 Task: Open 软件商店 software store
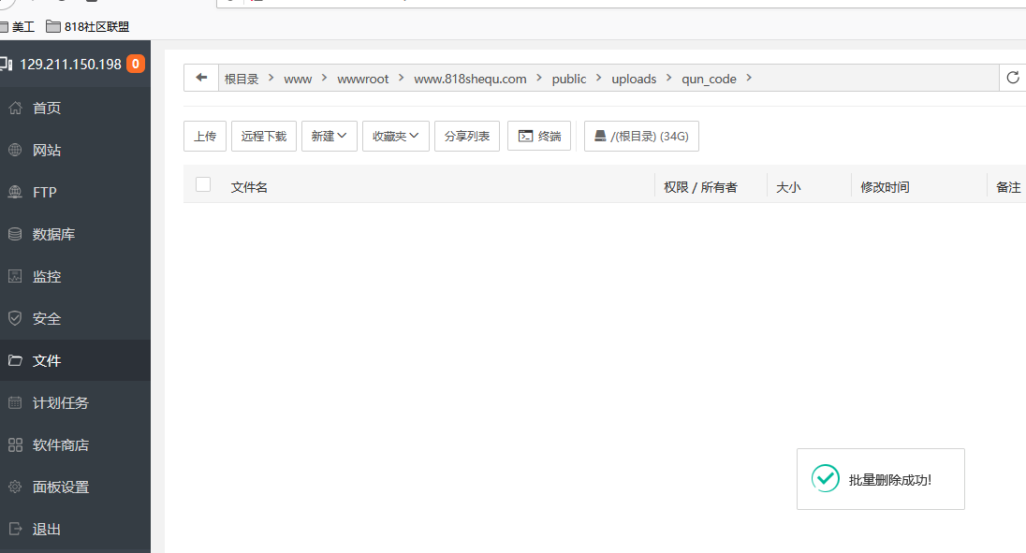[x=61, y=445]
